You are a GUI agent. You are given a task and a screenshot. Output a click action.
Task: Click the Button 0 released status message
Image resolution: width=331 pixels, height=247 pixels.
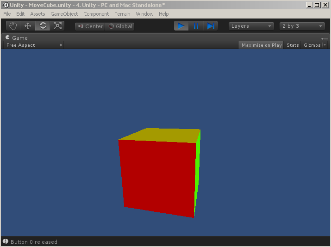click(x=34, y=241)
